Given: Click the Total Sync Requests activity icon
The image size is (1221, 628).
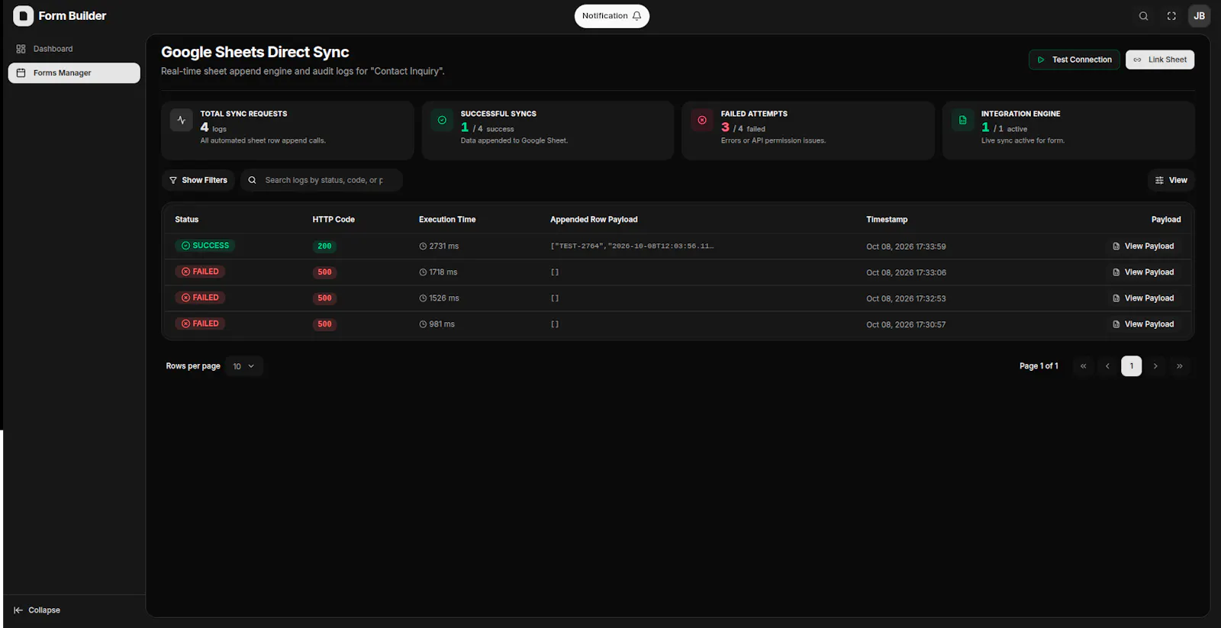Looking at the screenshot, I should (x=182, y=121).
